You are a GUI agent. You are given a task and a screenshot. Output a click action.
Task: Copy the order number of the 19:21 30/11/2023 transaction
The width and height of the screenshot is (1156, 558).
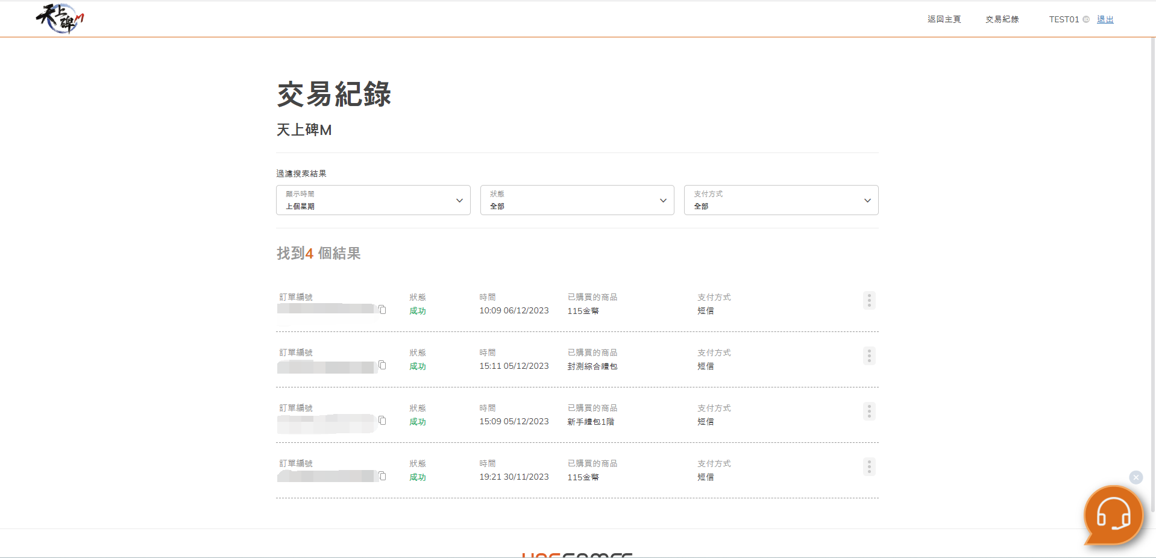click(382, 476)
